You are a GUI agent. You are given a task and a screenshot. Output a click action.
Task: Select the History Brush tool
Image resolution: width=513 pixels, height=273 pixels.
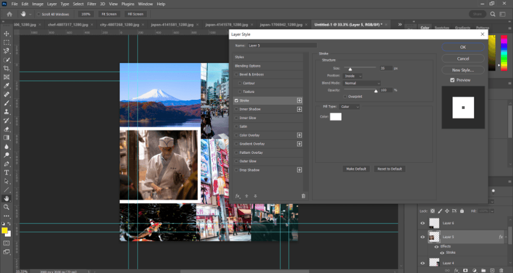[x=6, y=120]
